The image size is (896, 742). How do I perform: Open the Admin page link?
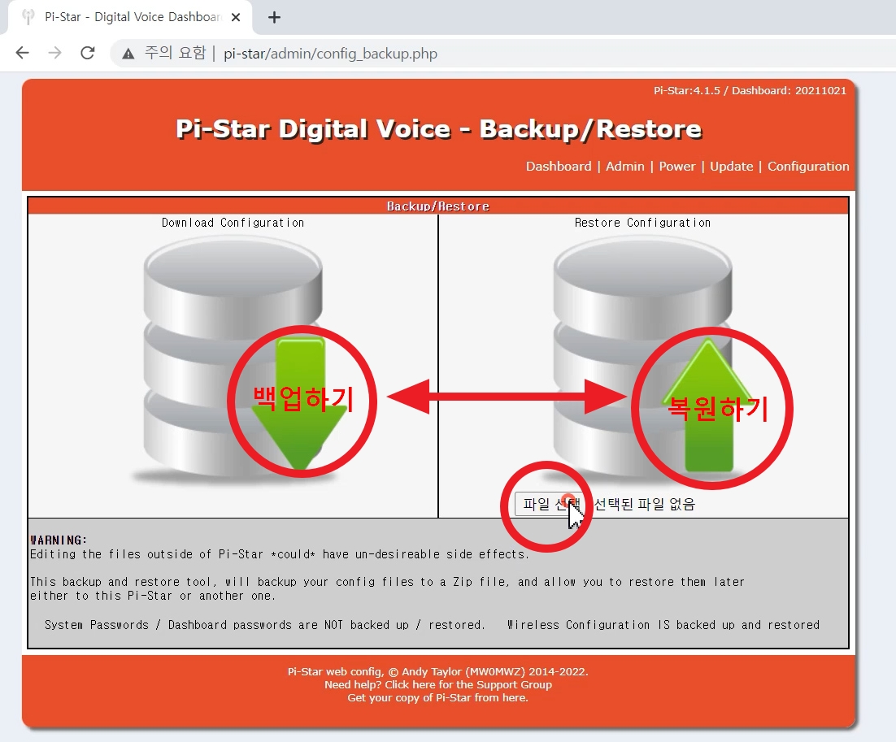pos(624,166)
